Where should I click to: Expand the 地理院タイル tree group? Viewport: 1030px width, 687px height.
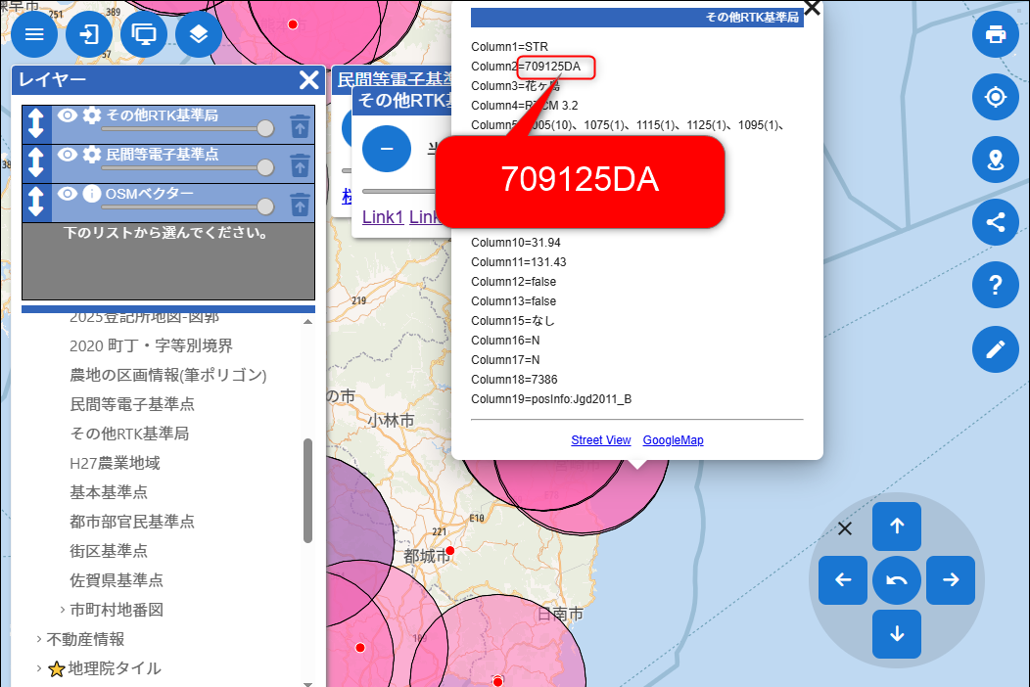coord(39,668)
